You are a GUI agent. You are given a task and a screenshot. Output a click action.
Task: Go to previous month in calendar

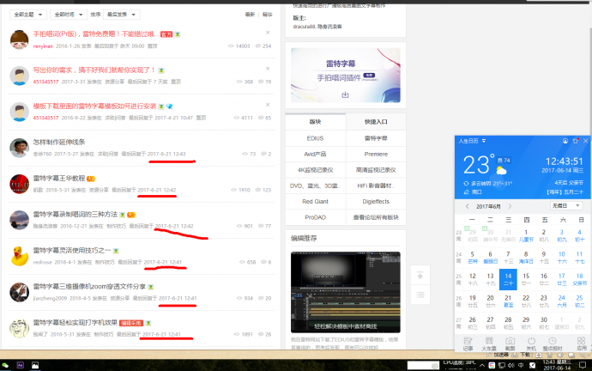468,206
